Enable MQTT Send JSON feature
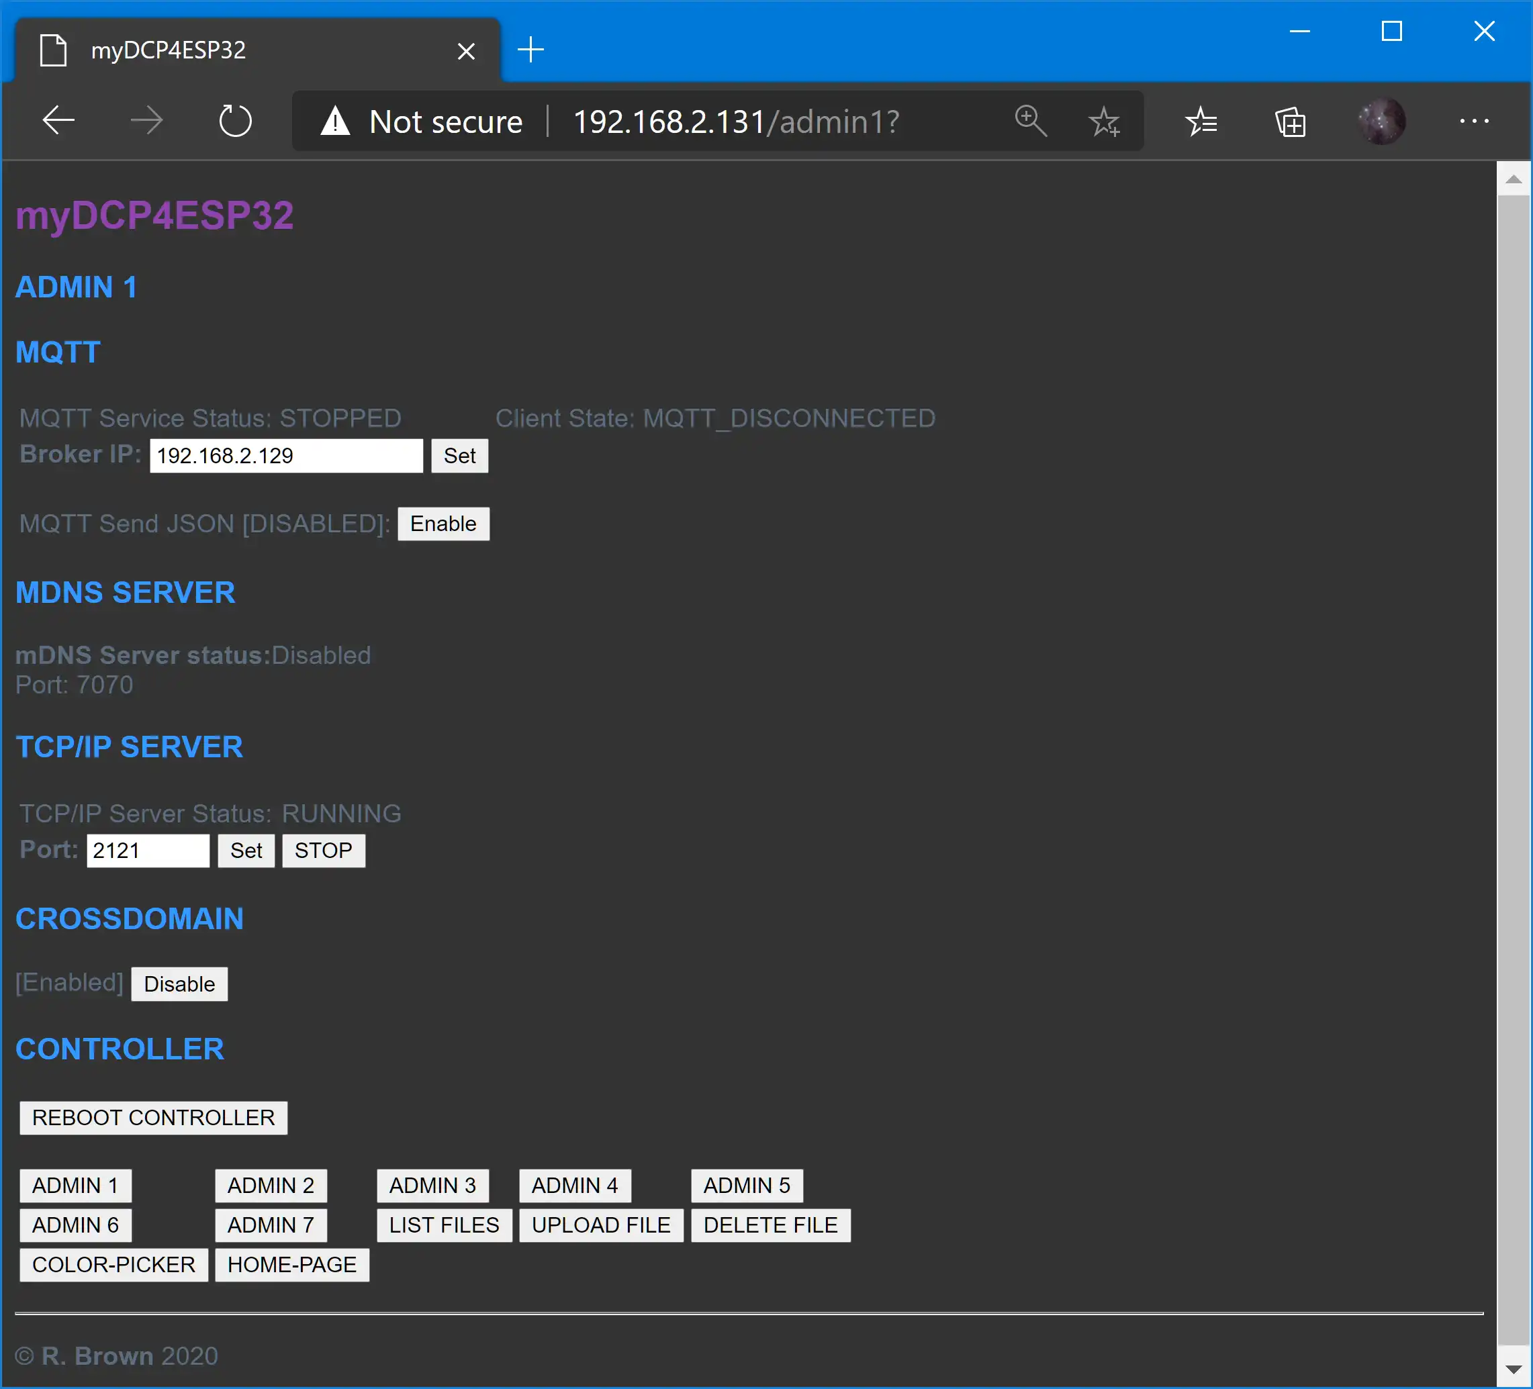This screenshot has width=1533, height=1389. (x=445, y=524)
